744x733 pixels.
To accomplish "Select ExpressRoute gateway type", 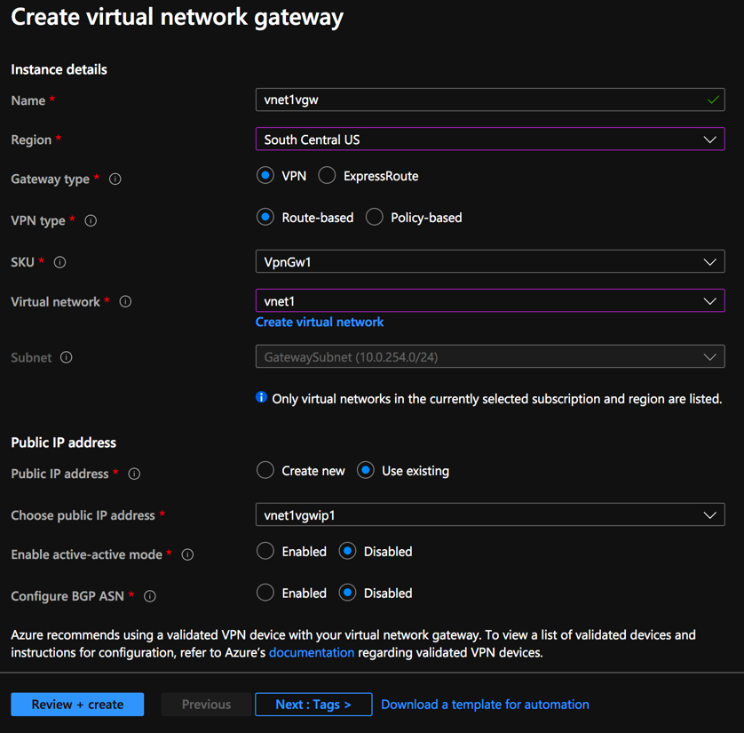I will [x=328, y=176].
